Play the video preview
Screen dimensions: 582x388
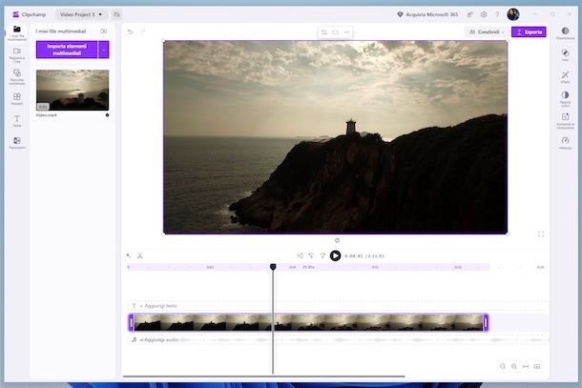click(x=335, y=255)
